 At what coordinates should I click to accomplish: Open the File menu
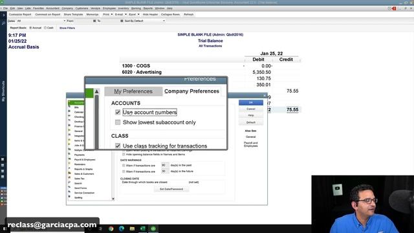tap(6, 8)
